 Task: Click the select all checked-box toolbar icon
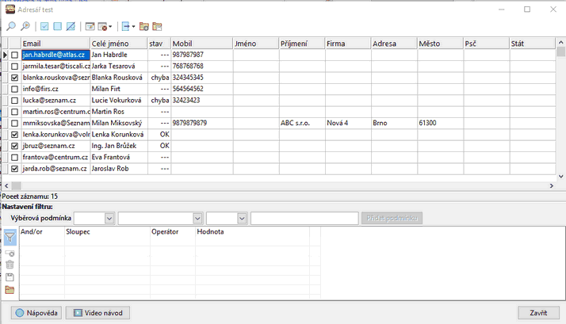coord(44,26)
